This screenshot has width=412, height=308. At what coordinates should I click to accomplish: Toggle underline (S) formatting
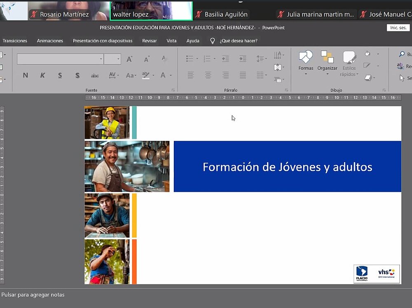(60, 75)
